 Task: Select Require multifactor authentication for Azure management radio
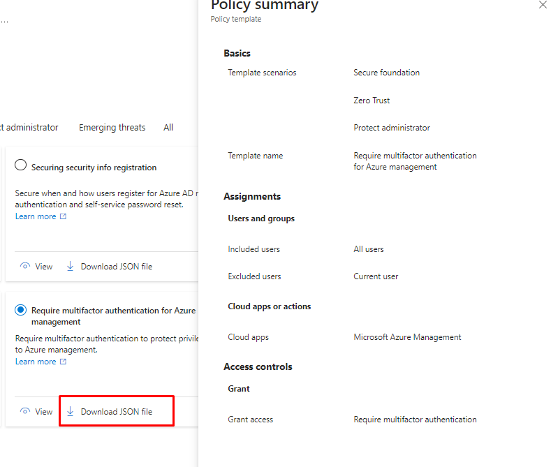pyautogui.click(x=21, y=310)
